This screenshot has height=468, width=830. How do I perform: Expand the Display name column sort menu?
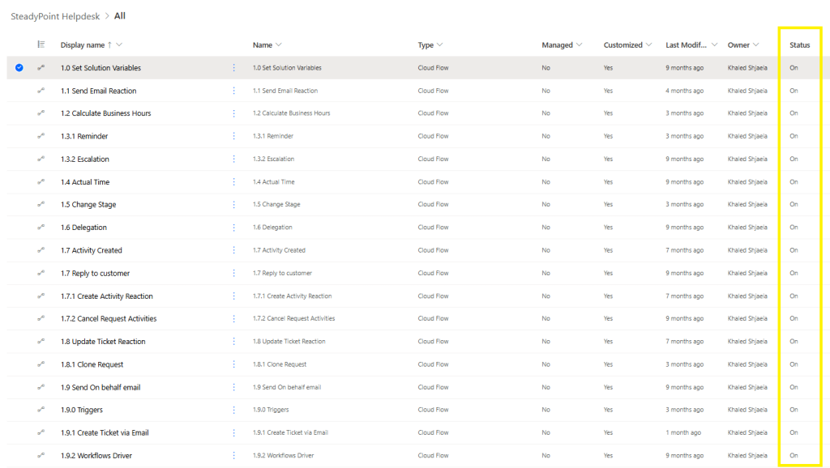(119, 45)
